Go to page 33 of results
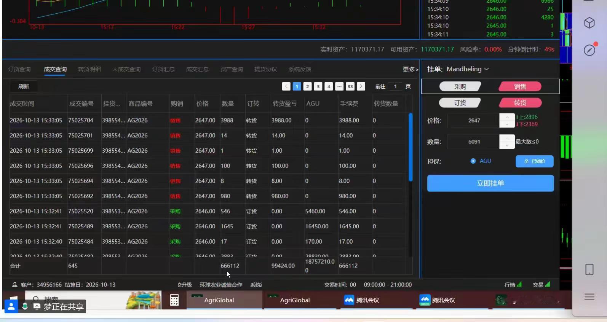 point(350,86)
